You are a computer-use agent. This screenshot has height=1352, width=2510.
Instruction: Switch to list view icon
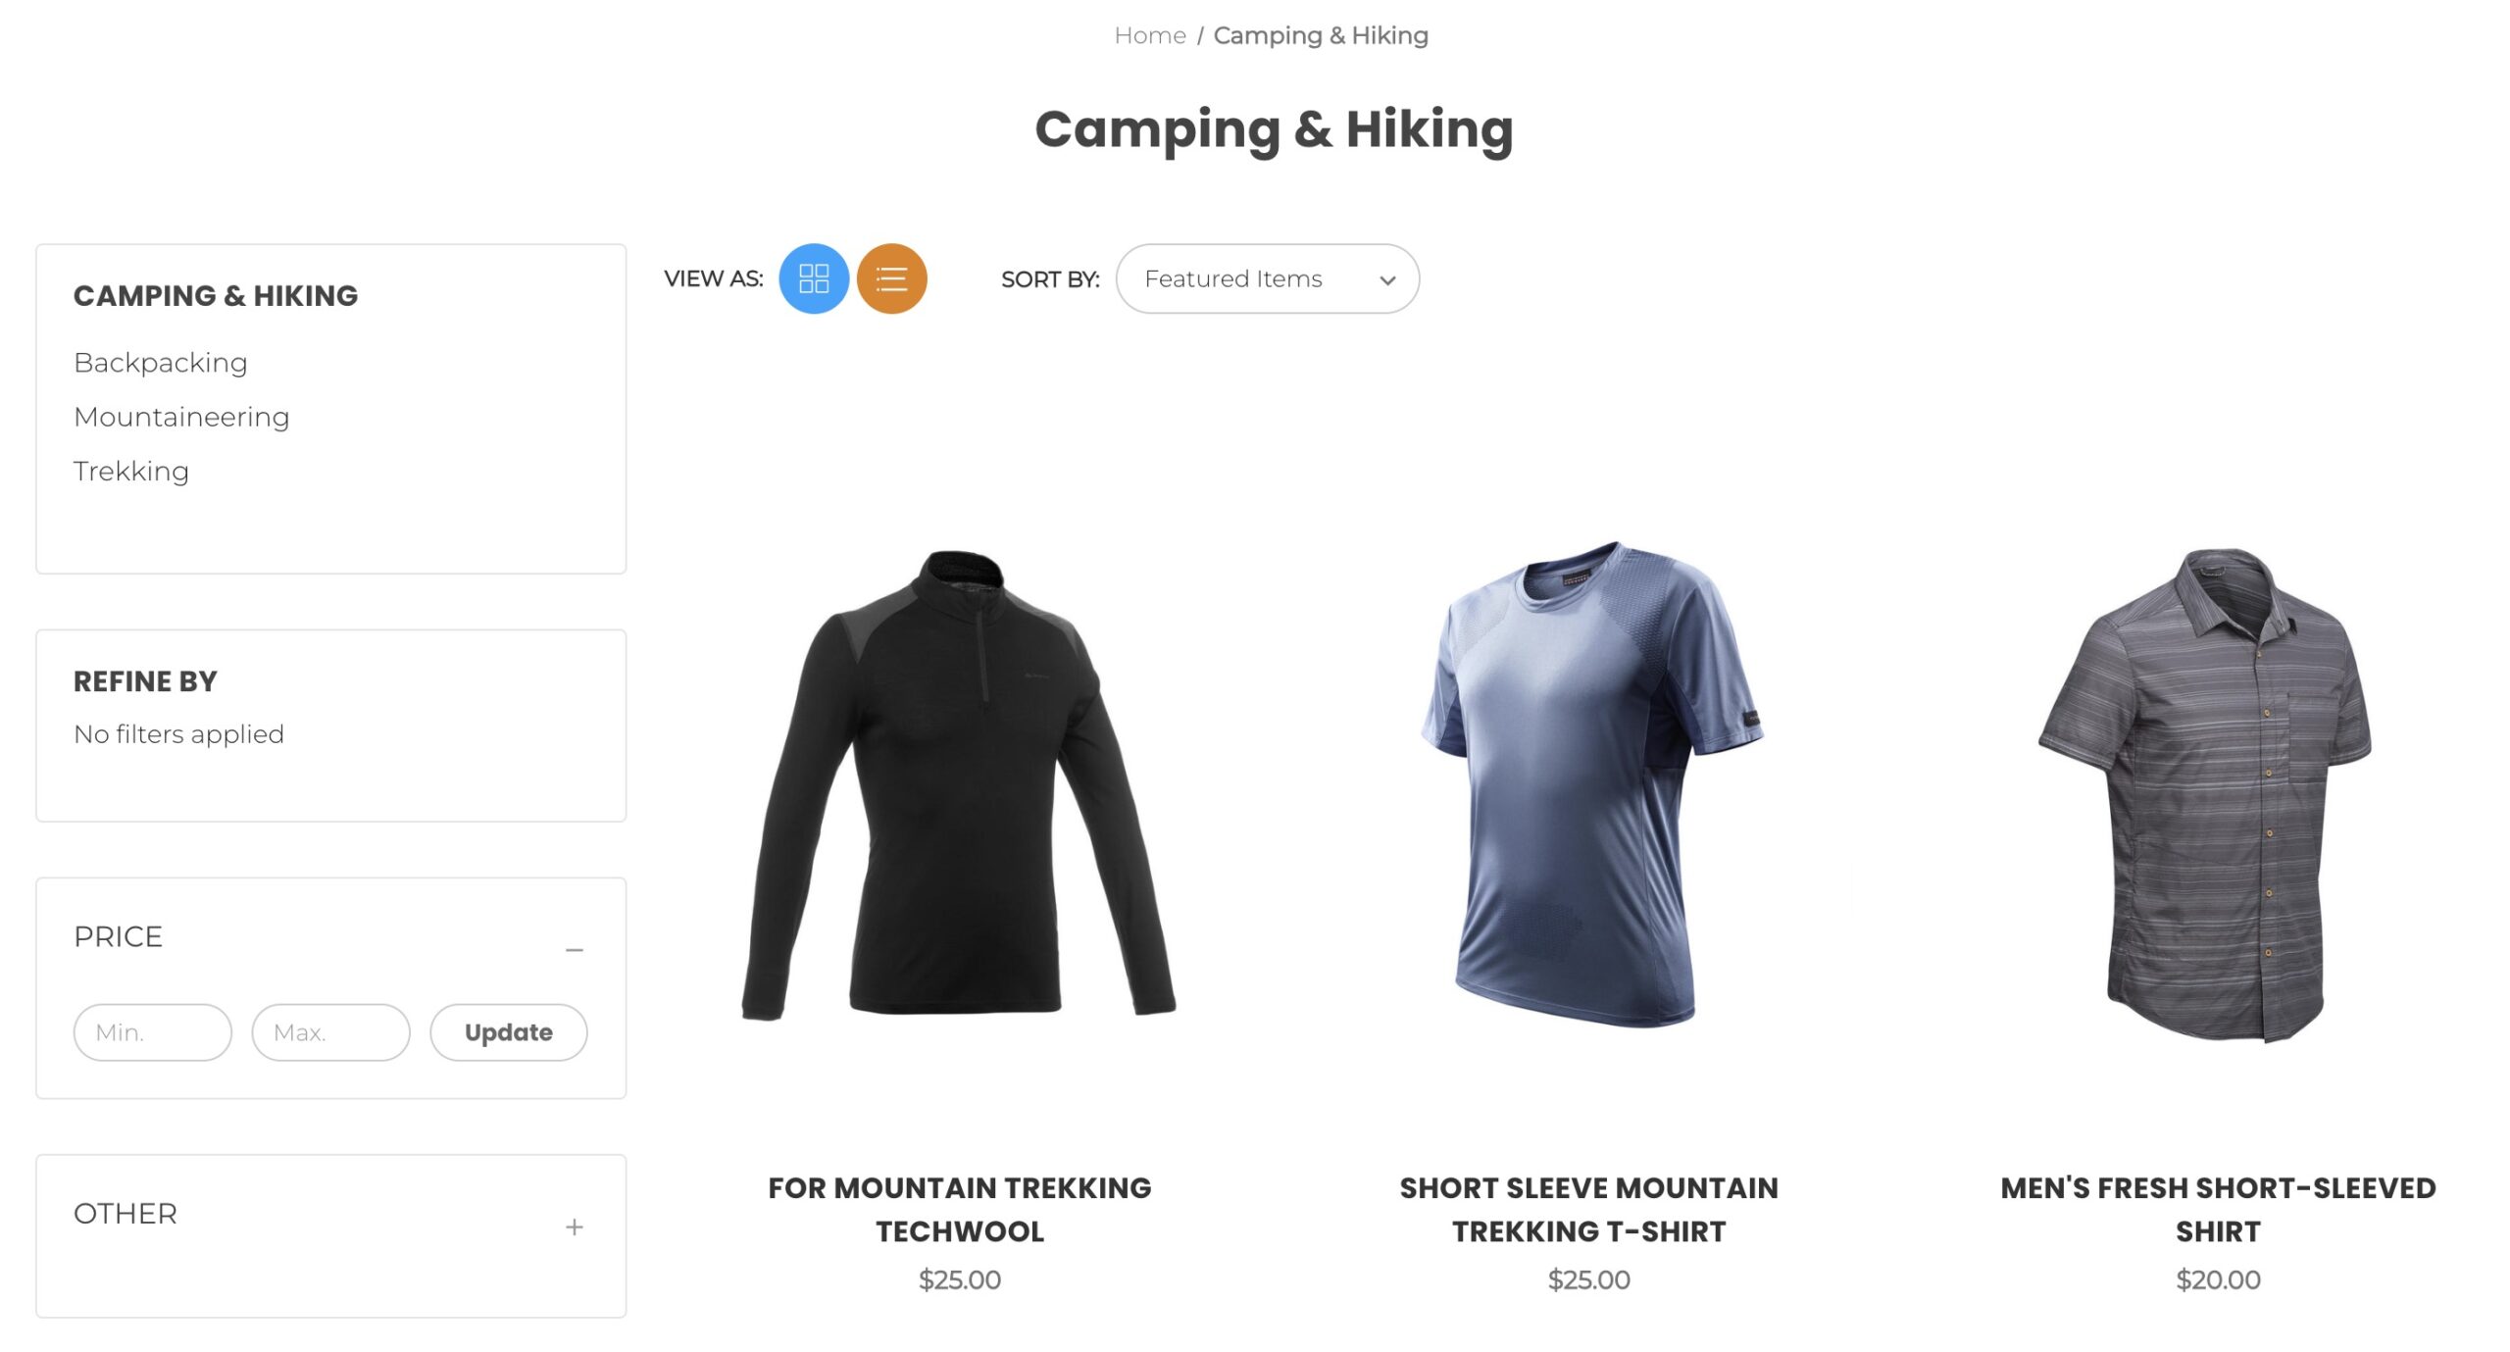coord(891,278)
